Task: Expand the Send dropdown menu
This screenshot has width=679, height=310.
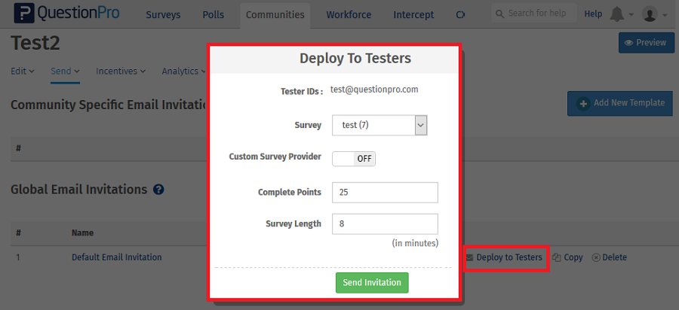Action: tap(65, 71)
